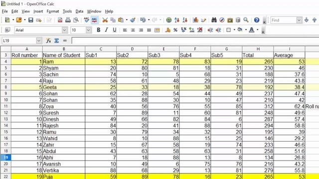Toggle Bold formatting
This screenshot has height=179, width=319.
click(99, 30)
